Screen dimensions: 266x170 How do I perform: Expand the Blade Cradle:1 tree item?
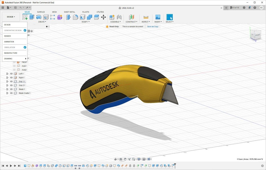7,93
